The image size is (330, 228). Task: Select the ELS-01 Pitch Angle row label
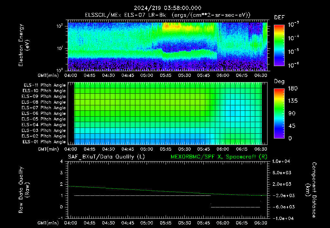click(44, 142)
